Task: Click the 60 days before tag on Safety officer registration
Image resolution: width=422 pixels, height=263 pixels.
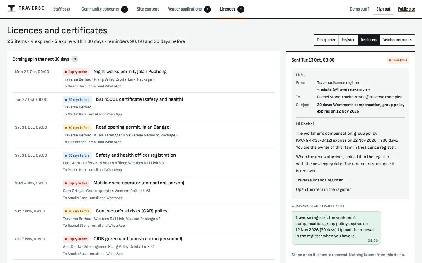Action: (77, 155)
